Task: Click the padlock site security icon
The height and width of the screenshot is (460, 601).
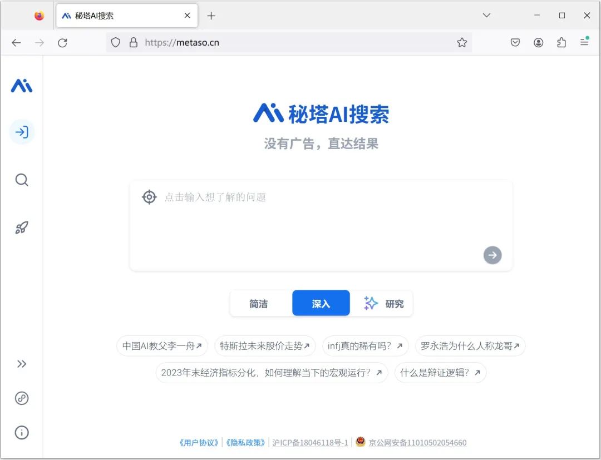Action: tap(134, 42)
